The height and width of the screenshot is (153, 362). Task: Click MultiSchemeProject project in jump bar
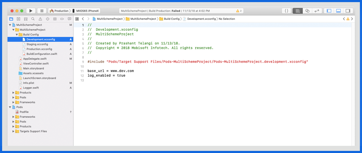pyautogui.click(x=108, y=19)
